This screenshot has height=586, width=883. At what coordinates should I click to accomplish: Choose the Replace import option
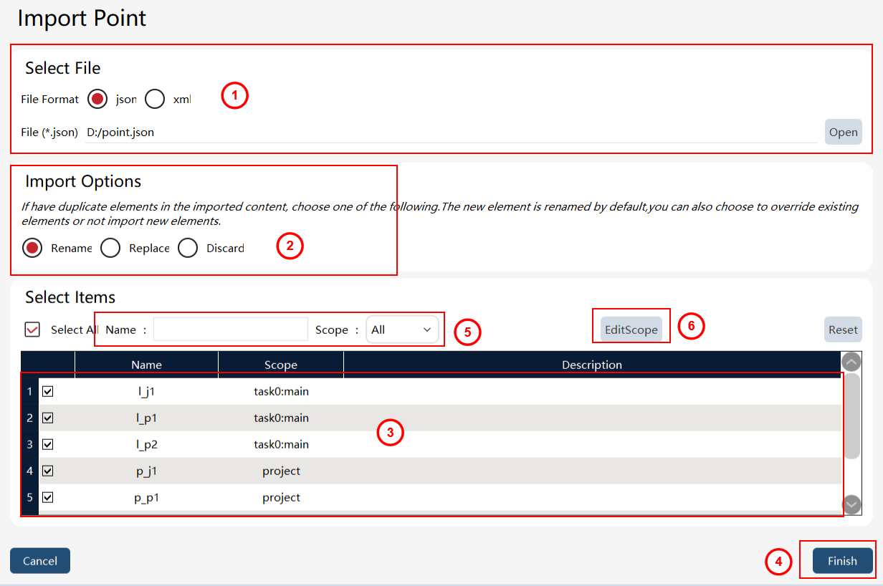(110, 248)
